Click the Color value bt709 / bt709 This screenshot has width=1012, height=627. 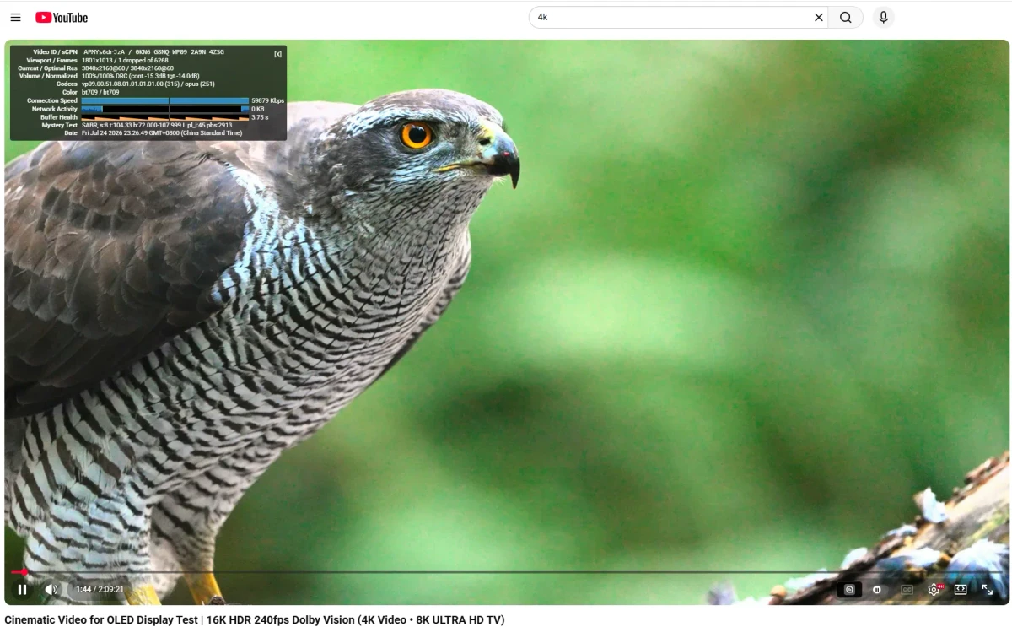point(100,92)
